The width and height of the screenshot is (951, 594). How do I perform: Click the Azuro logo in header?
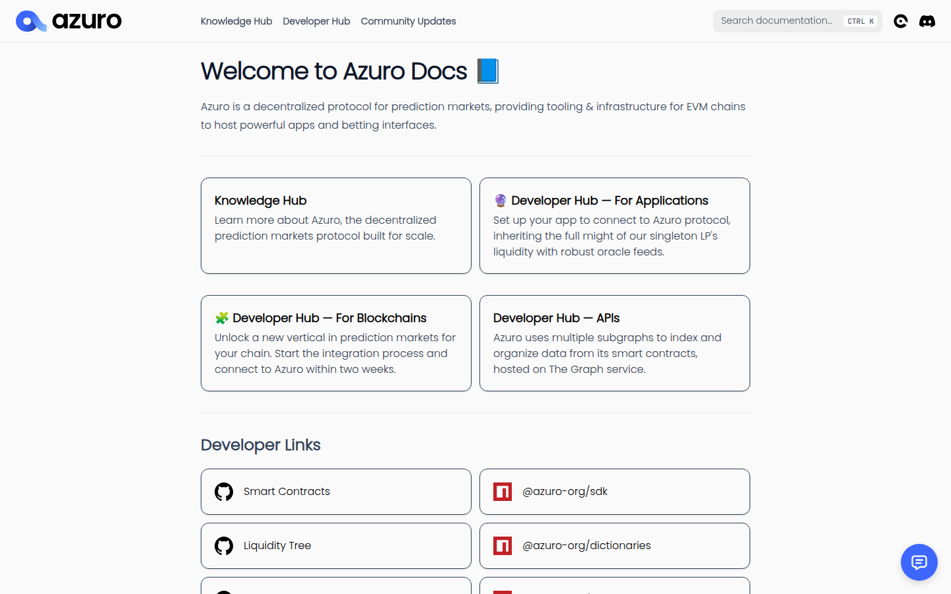click(x=69, y=21)
